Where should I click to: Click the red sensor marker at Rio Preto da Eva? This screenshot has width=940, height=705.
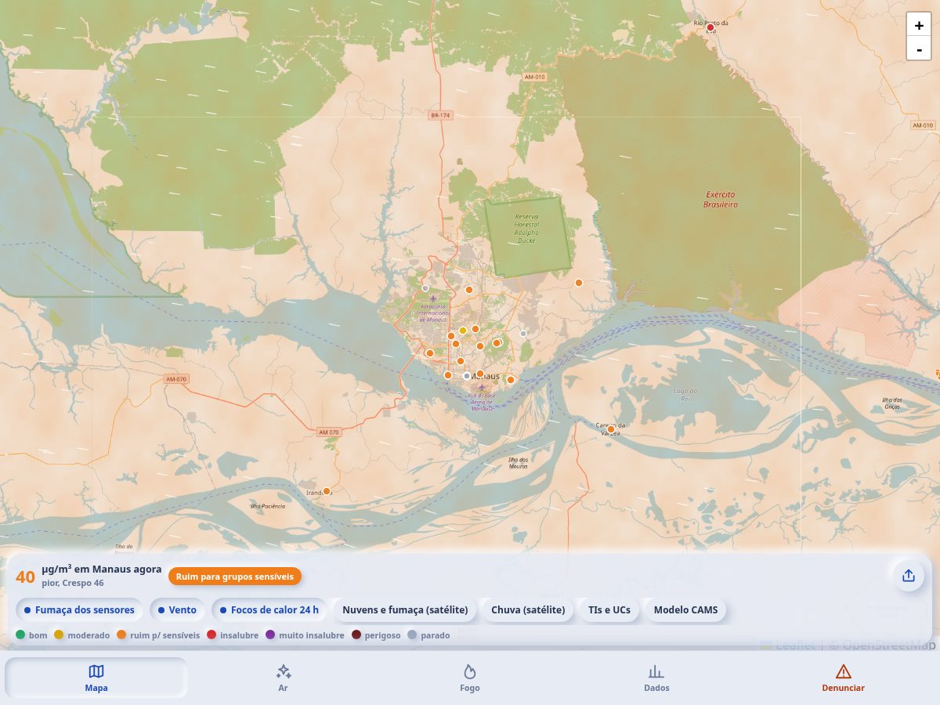pyautogui.click(x=710, y=27)
